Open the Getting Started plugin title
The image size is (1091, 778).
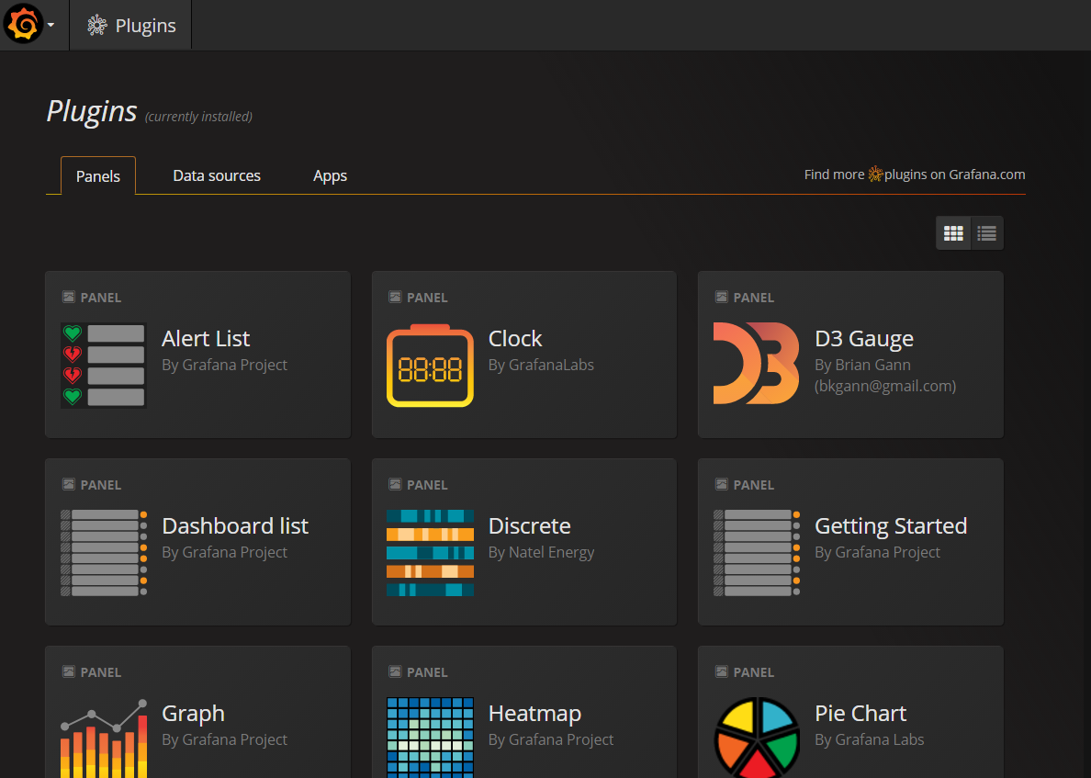pyautogui.click(x=891, y=526)
